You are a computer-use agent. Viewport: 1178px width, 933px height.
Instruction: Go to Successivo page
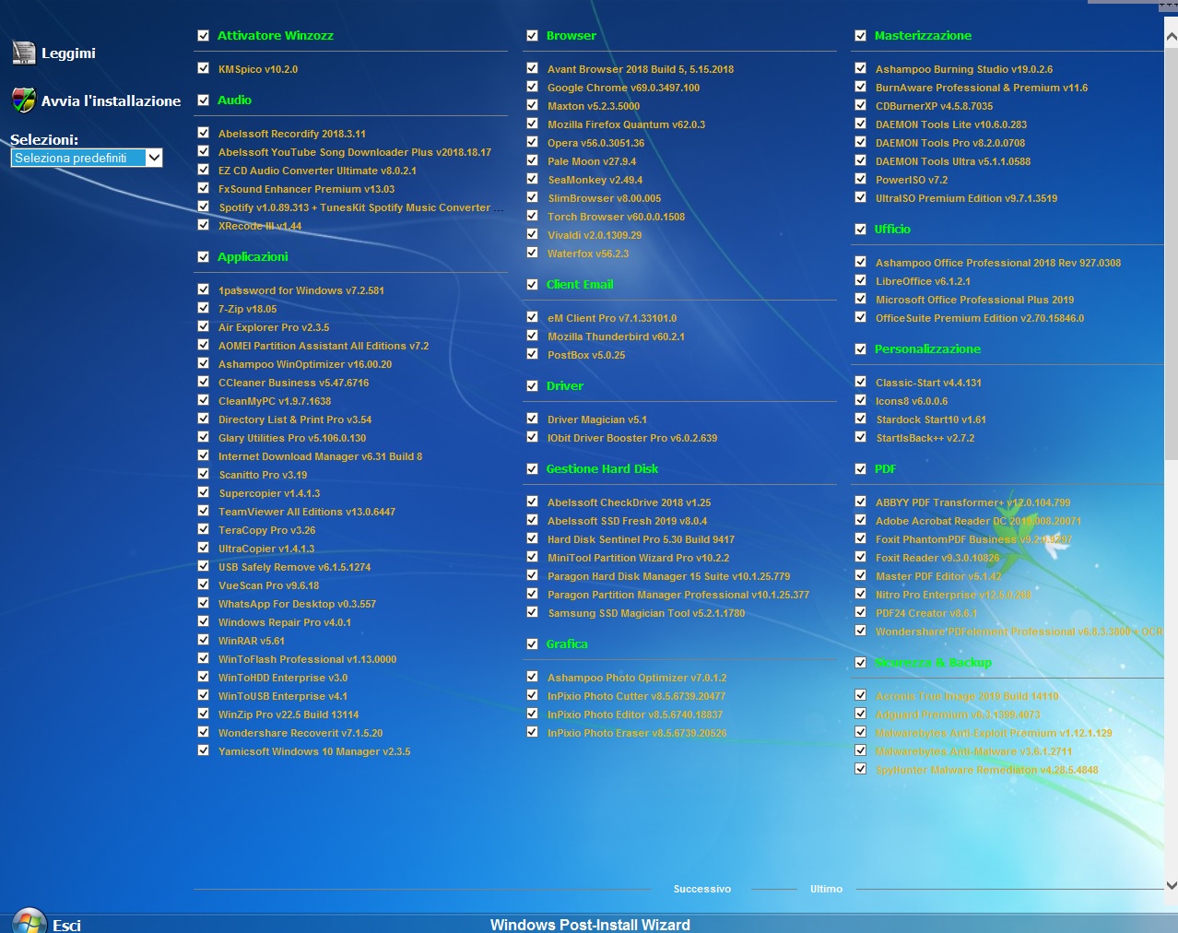(x=702, y=889)
